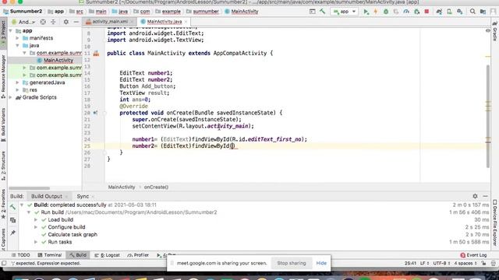Click the editor vertical scrollbar
The image size is (499, 280).
pyautogui.click(x=488, y=116)
